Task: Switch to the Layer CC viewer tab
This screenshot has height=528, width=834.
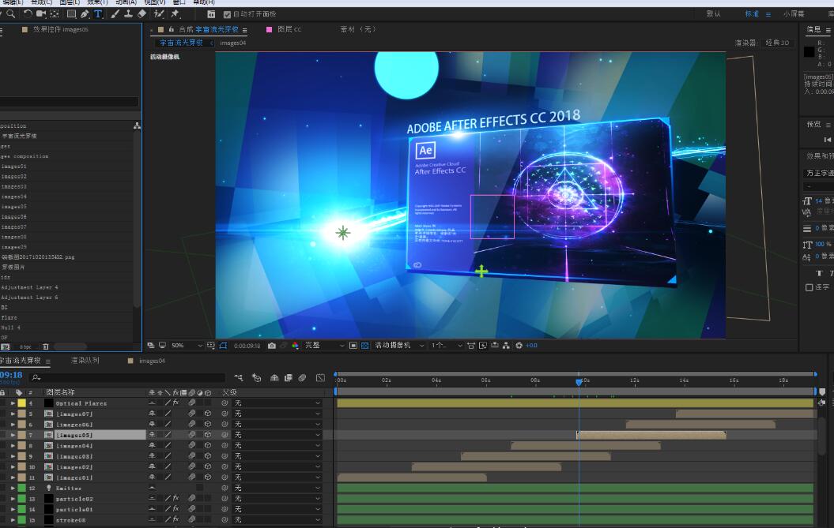Action: click(289, 30)
